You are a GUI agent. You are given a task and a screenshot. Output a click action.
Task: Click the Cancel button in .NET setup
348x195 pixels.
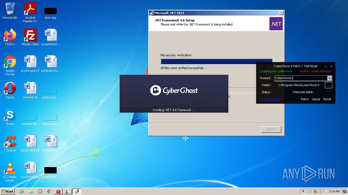tap(271, 129)
